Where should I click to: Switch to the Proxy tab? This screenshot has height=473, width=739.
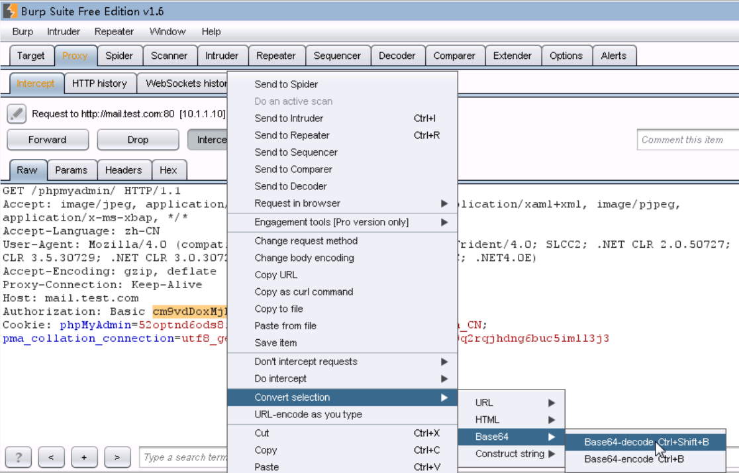tap(75, 56)
